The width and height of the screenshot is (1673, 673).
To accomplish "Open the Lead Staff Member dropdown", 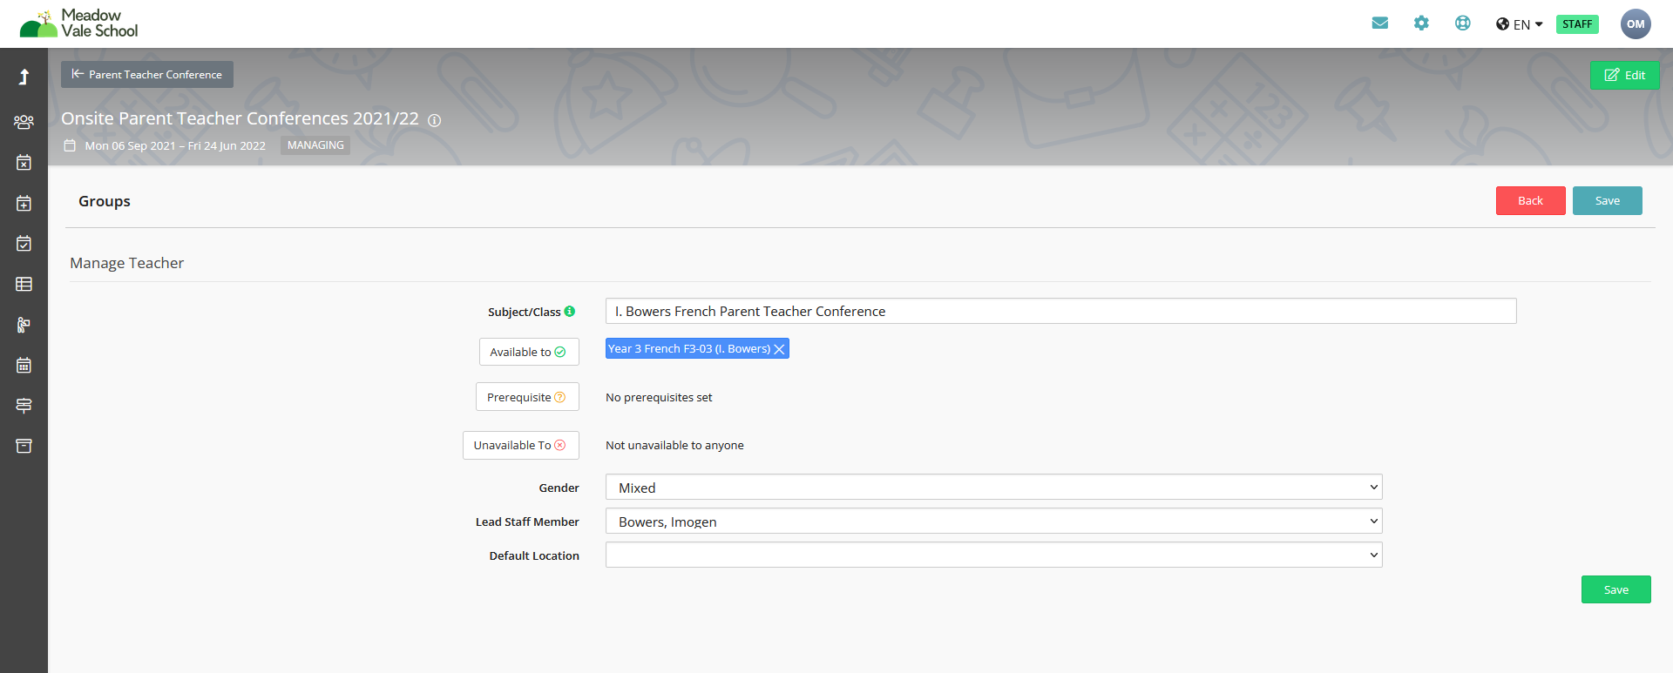I will [993, 522].
